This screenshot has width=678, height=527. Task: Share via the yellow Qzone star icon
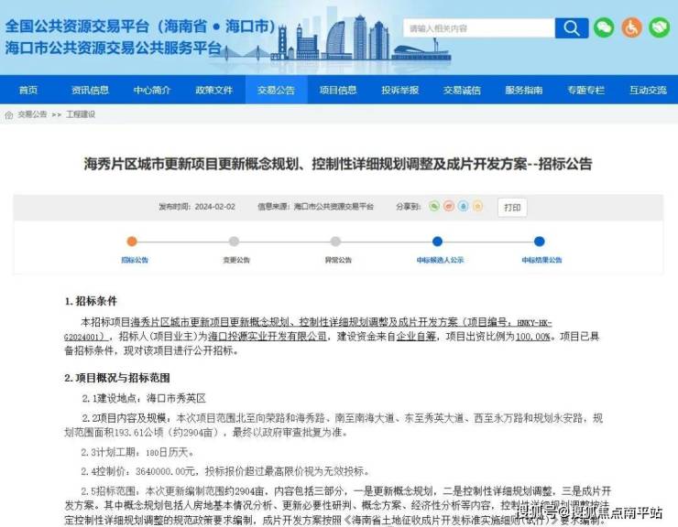[x=478, y=207]
